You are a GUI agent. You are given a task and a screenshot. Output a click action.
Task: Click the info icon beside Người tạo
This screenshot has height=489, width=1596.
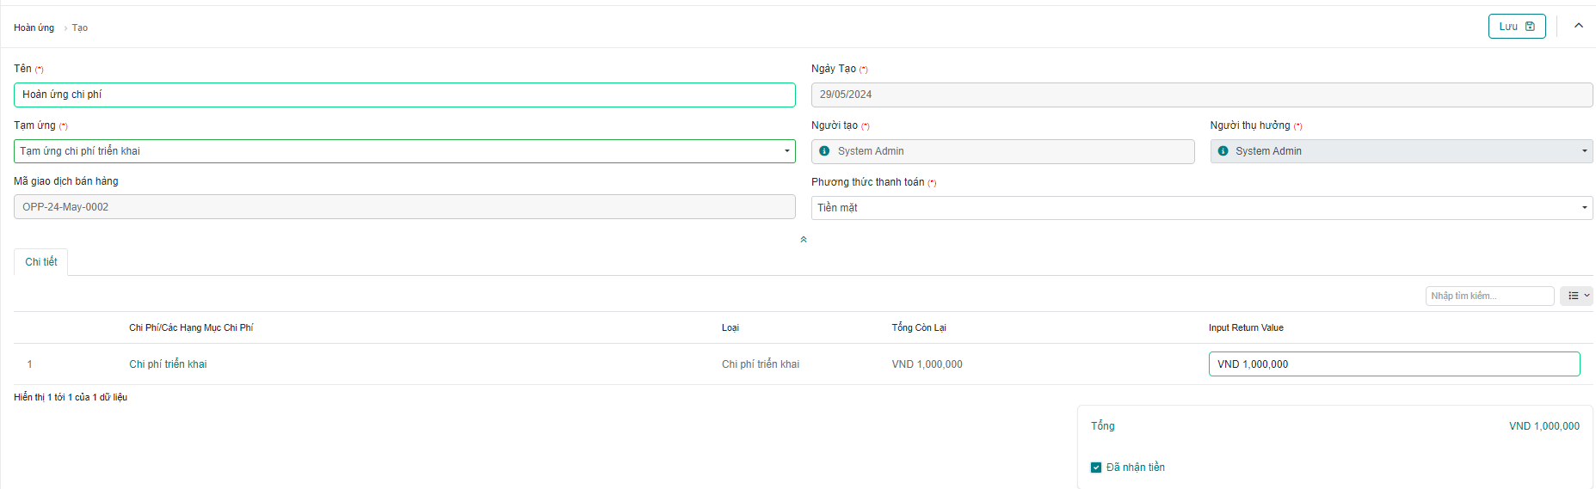824,151
